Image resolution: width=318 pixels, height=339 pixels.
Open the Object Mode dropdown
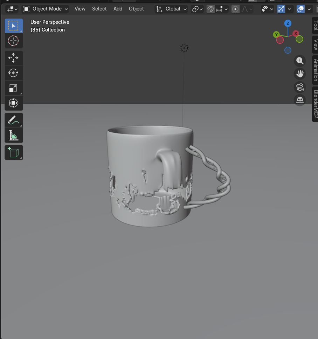(x=46, y=9)
